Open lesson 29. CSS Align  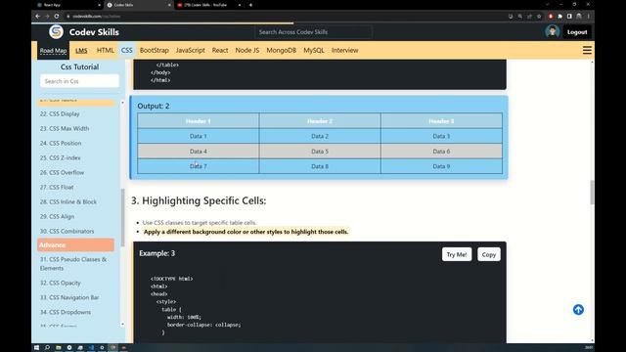(57, 216)
